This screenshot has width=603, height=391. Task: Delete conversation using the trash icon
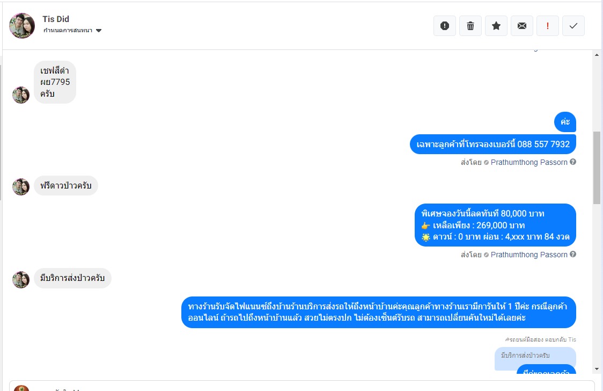470,26
